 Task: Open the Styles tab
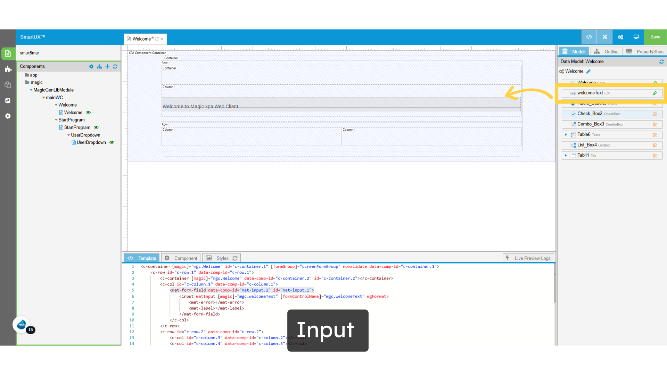tap(222, 258)
